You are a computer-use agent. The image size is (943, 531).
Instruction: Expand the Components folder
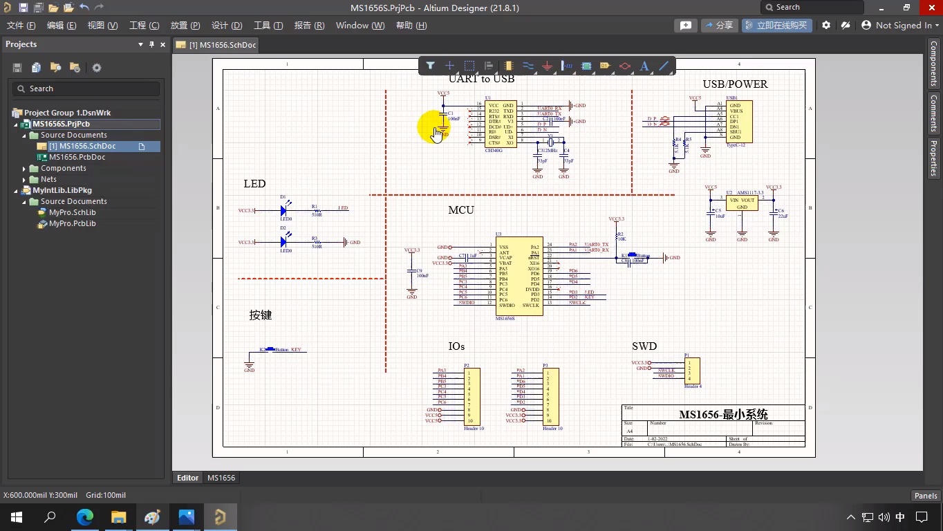pyautogui.click(x=25, y=169)
